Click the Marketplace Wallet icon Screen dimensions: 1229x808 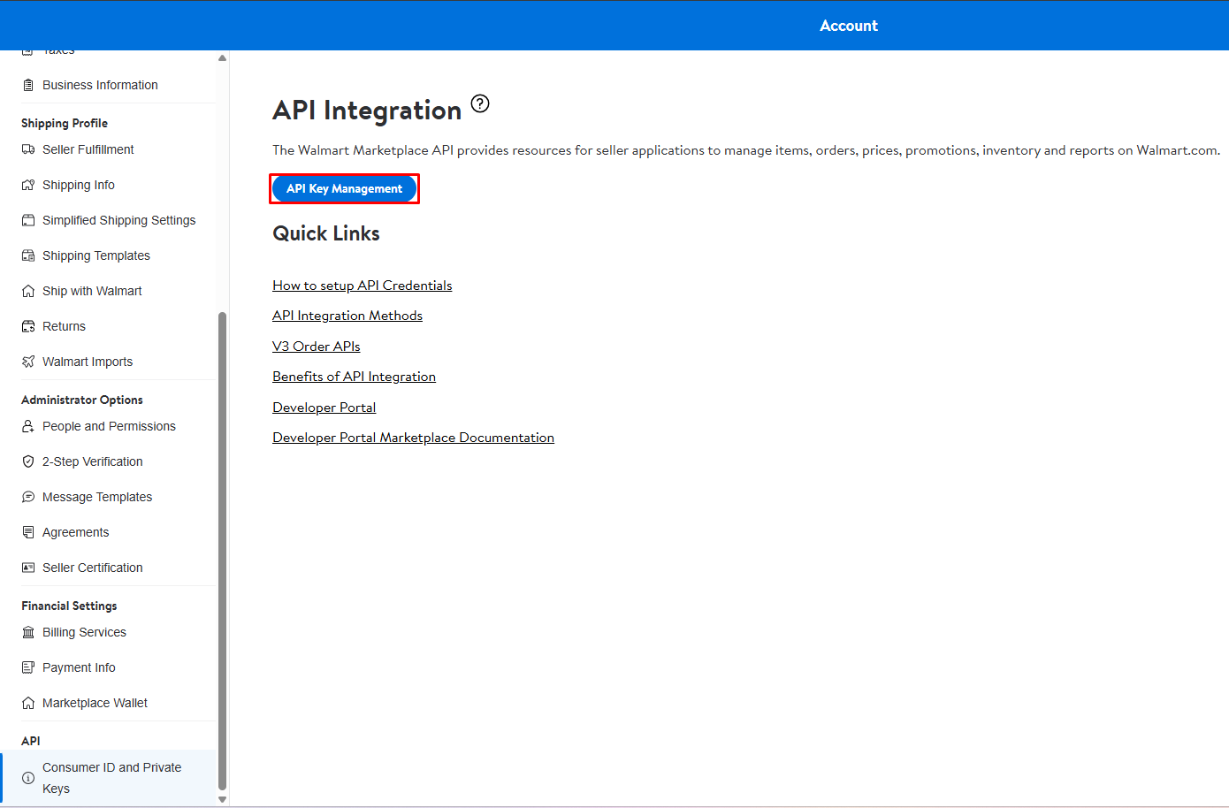(x=28, y=703)
